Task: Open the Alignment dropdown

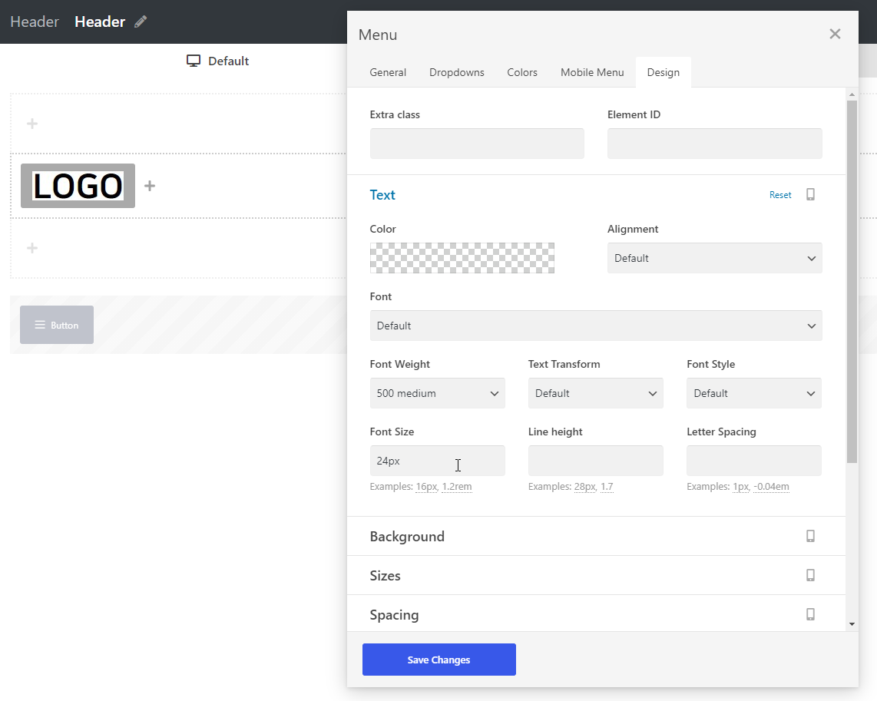Action: [715, 258]
